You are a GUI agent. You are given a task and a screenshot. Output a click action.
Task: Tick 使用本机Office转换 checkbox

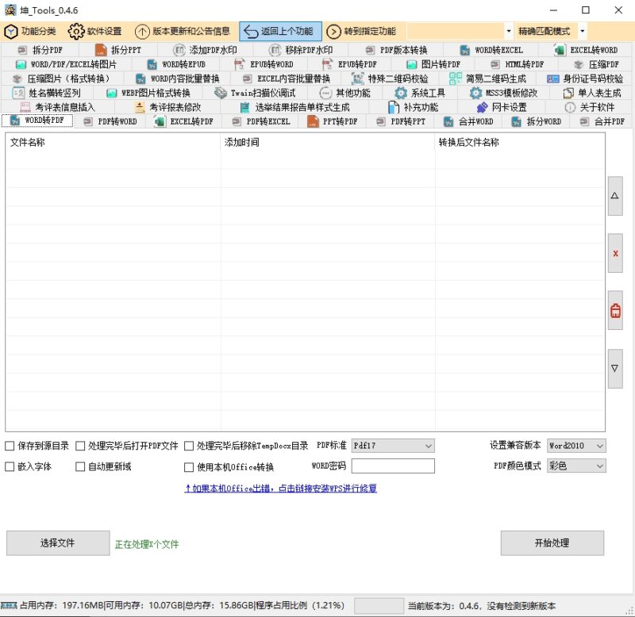click(189, 467)
